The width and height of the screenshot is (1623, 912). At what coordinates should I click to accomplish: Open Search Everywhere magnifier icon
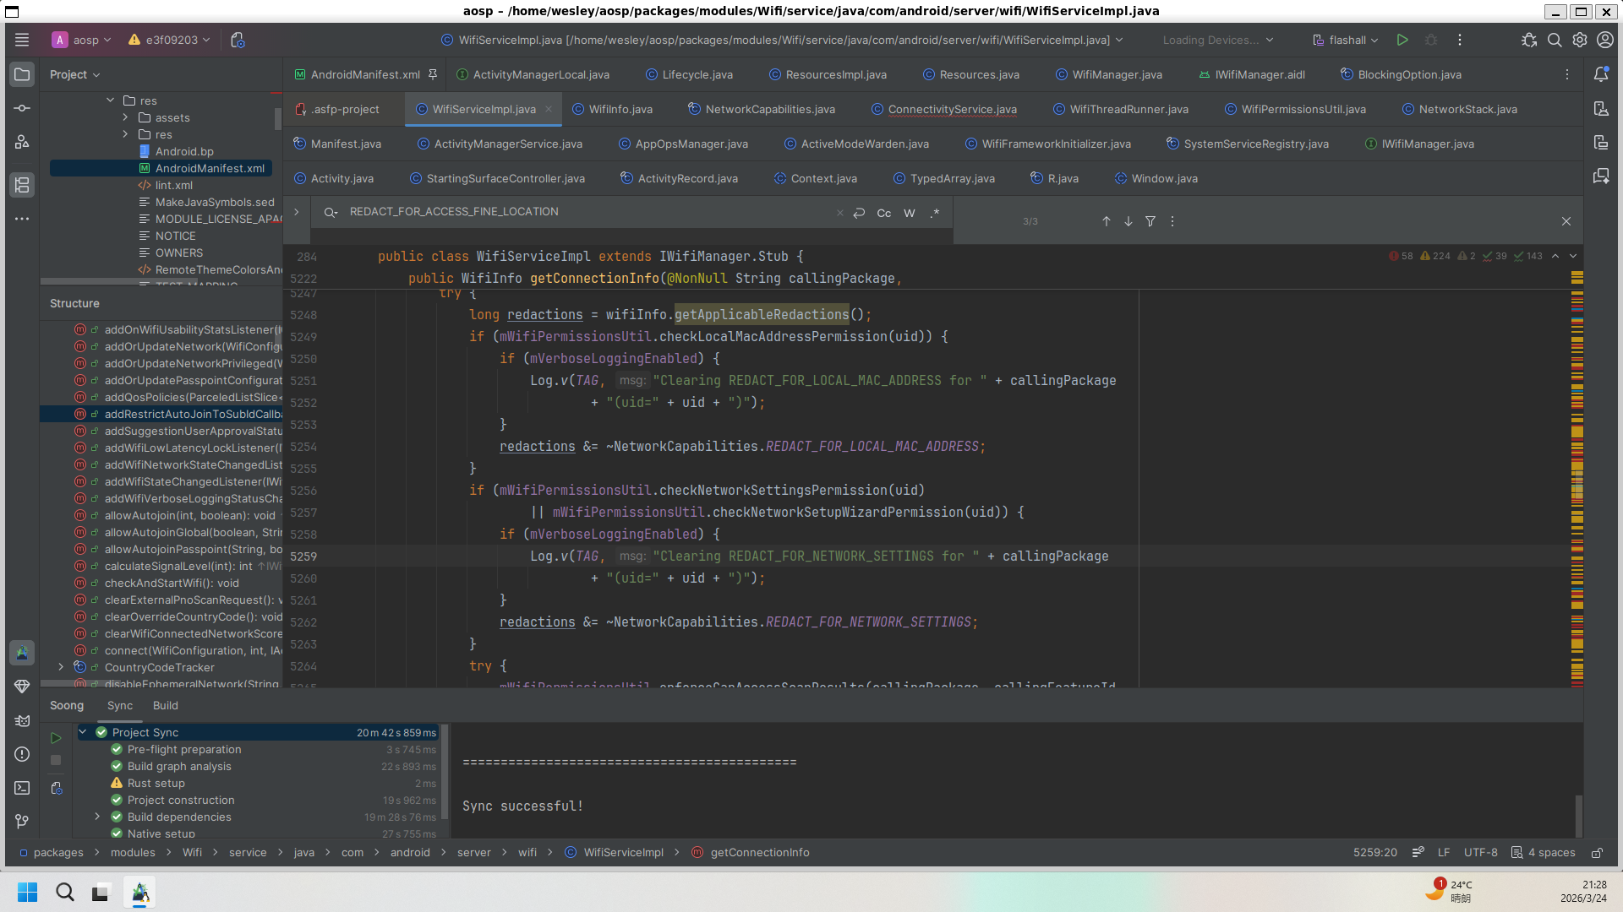pos(1554,40)
